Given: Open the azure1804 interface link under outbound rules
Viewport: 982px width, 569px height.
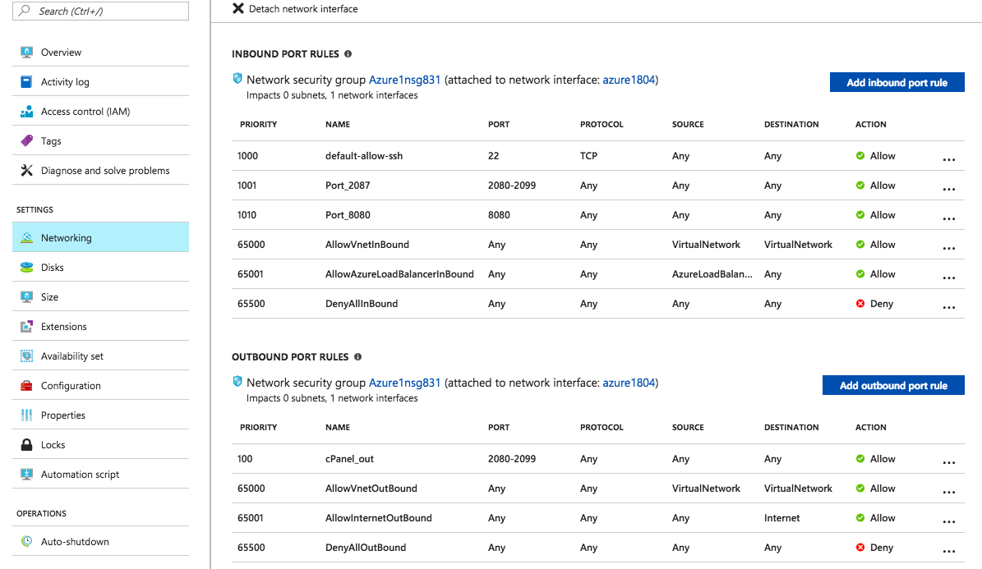Looking at the screenshot, I should (629, 383).
